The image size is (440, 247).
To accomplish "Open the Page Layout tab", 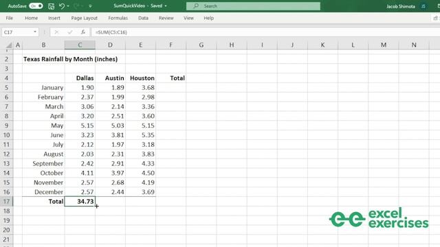I will [x=84, y=18].
